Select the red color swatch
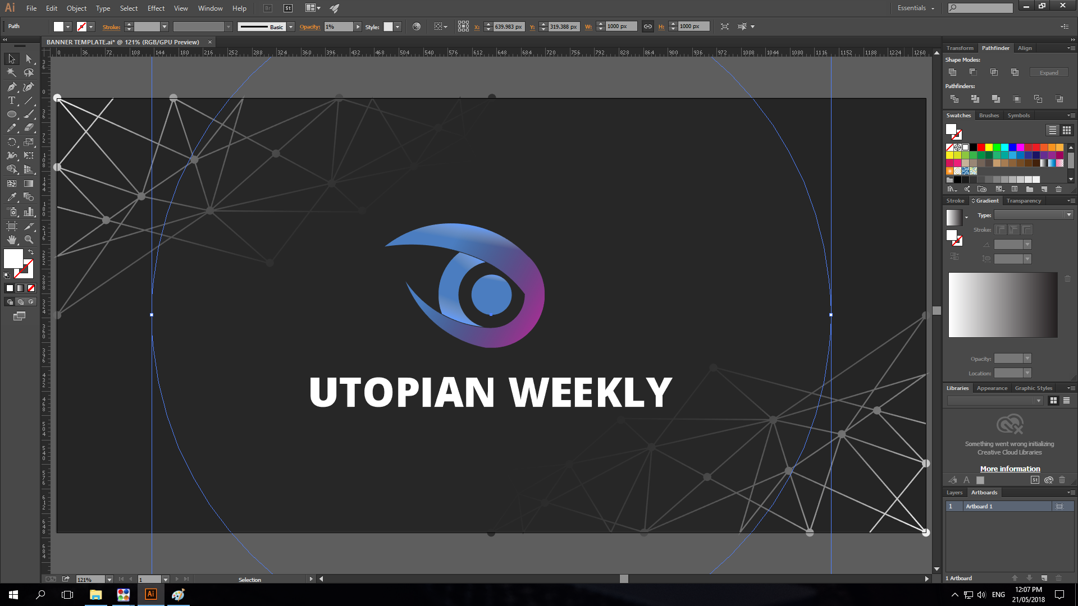The width and height of the screenshot is (1078, 606). pyautogui.click(x=981, y=148)
